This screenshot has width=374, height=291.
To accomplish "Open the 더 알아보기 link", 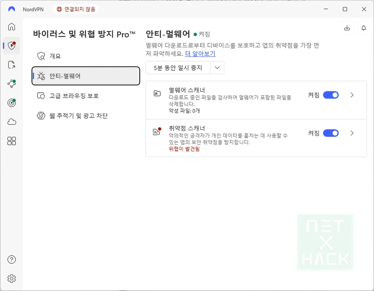I will point(200,54).
